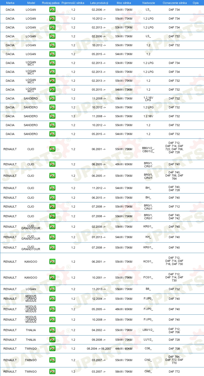Click the Moc silnika column header
Viewport: 204px width, 376px height.
[x=124, y=3]
